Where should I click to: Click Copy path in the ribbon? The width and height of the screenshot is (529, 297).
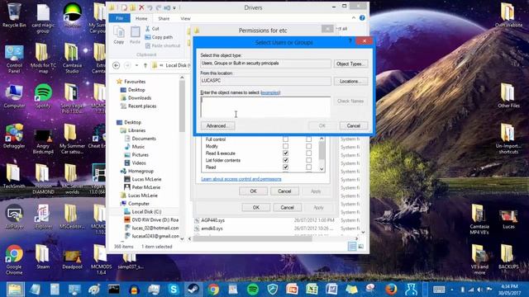point(159,37)
